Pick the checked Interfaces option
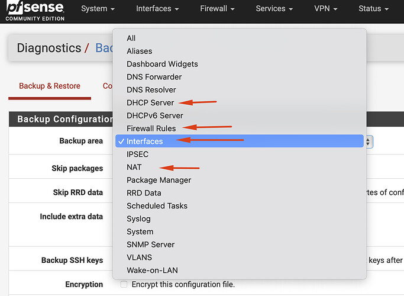404x296 pixels. 144,141
